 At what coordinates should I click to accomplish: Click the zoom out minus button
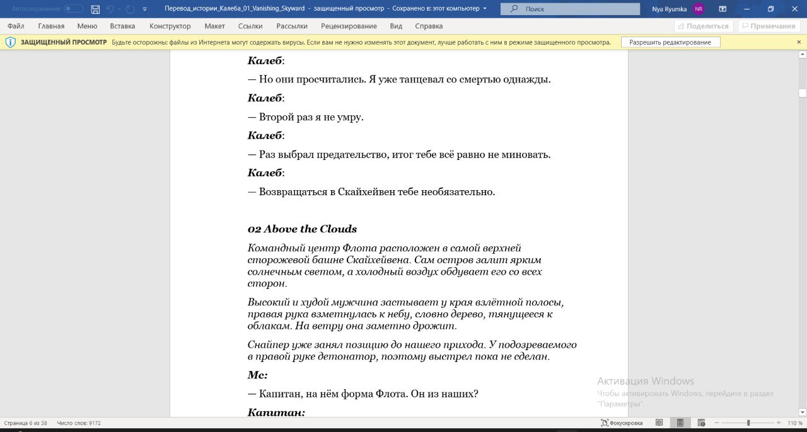(717, 423)
